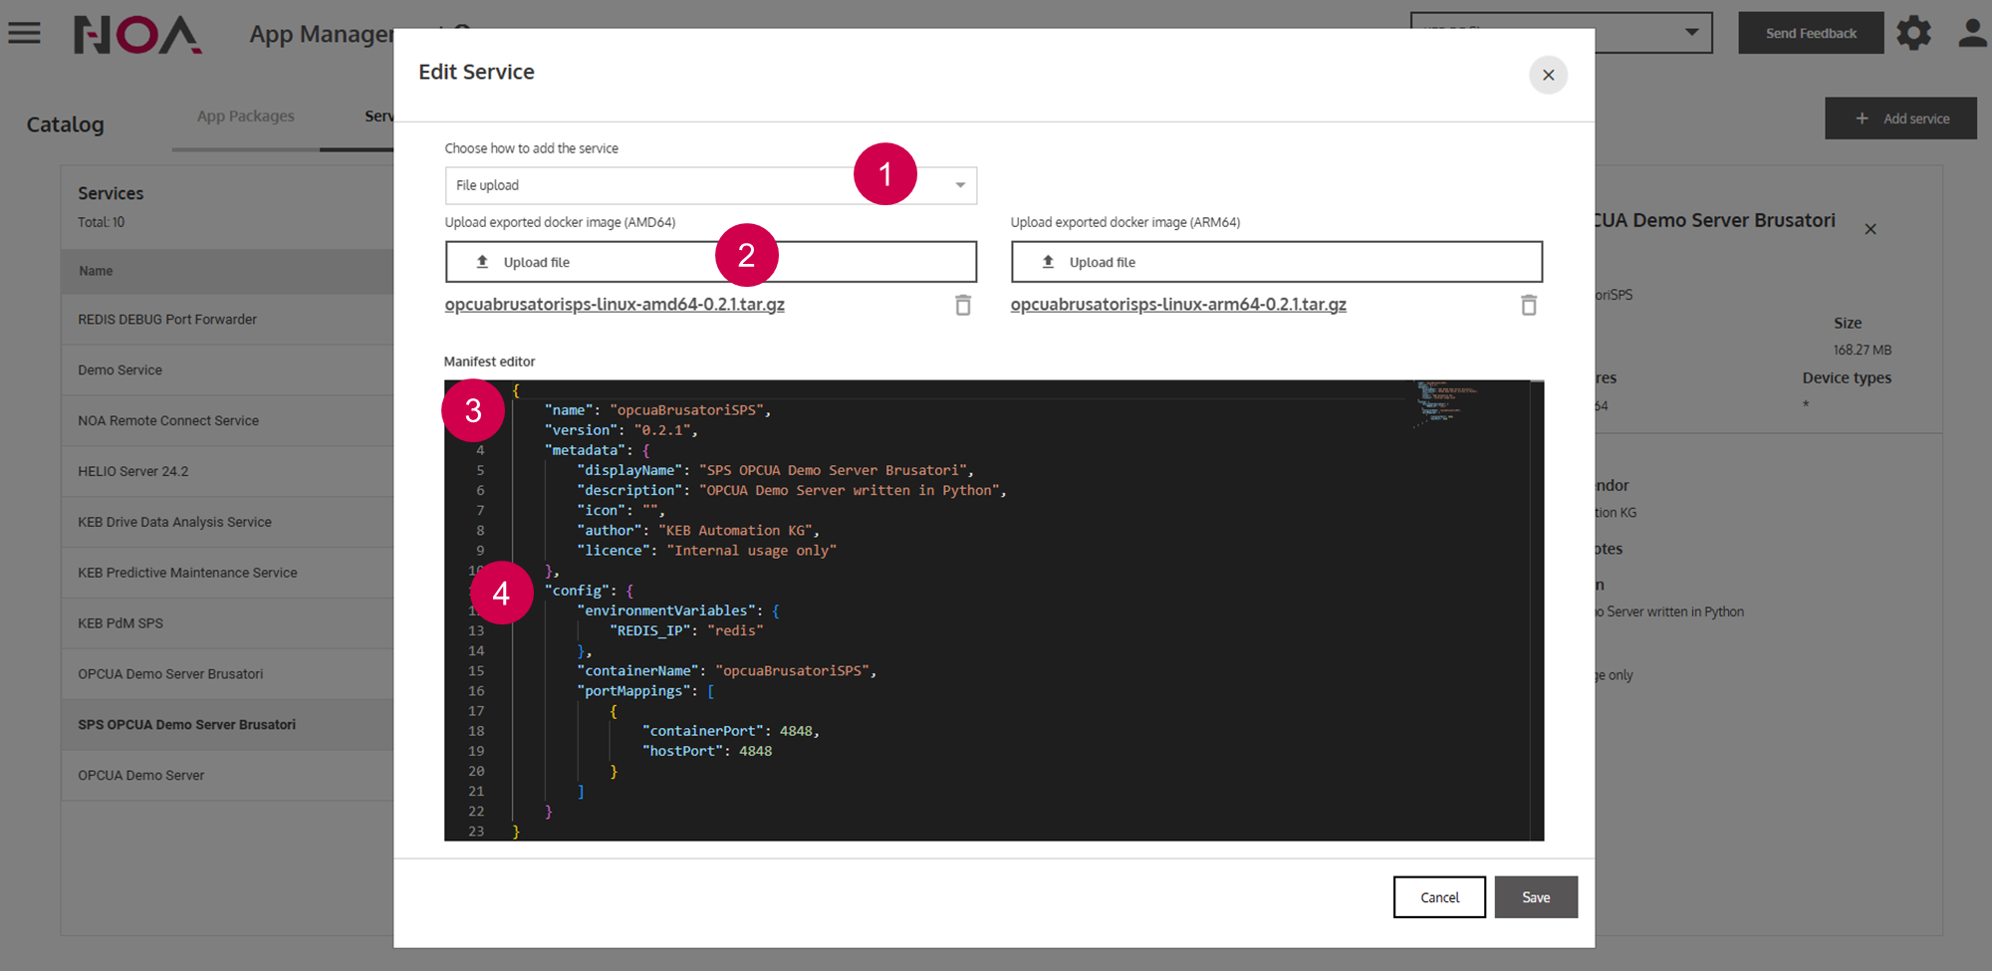Viewport: 1992px width, 971px height.
Task: Open the hamburger navigation menu
Action: [x=24, y=33]
